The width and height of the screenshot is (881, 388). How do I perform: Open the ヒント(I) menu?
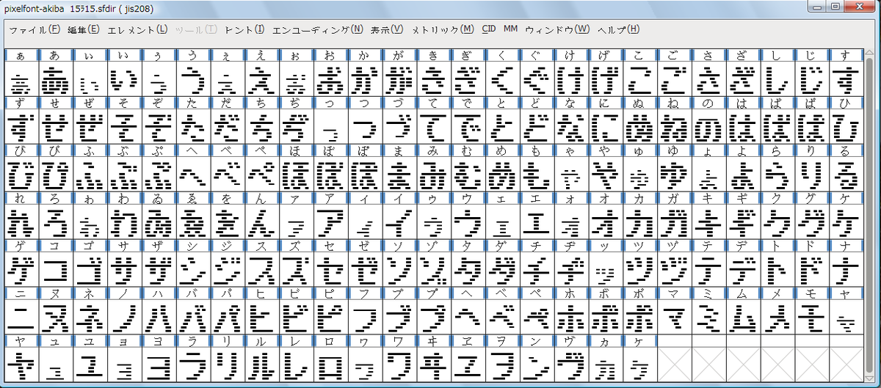pyautogui.click(x=244, y=30)
